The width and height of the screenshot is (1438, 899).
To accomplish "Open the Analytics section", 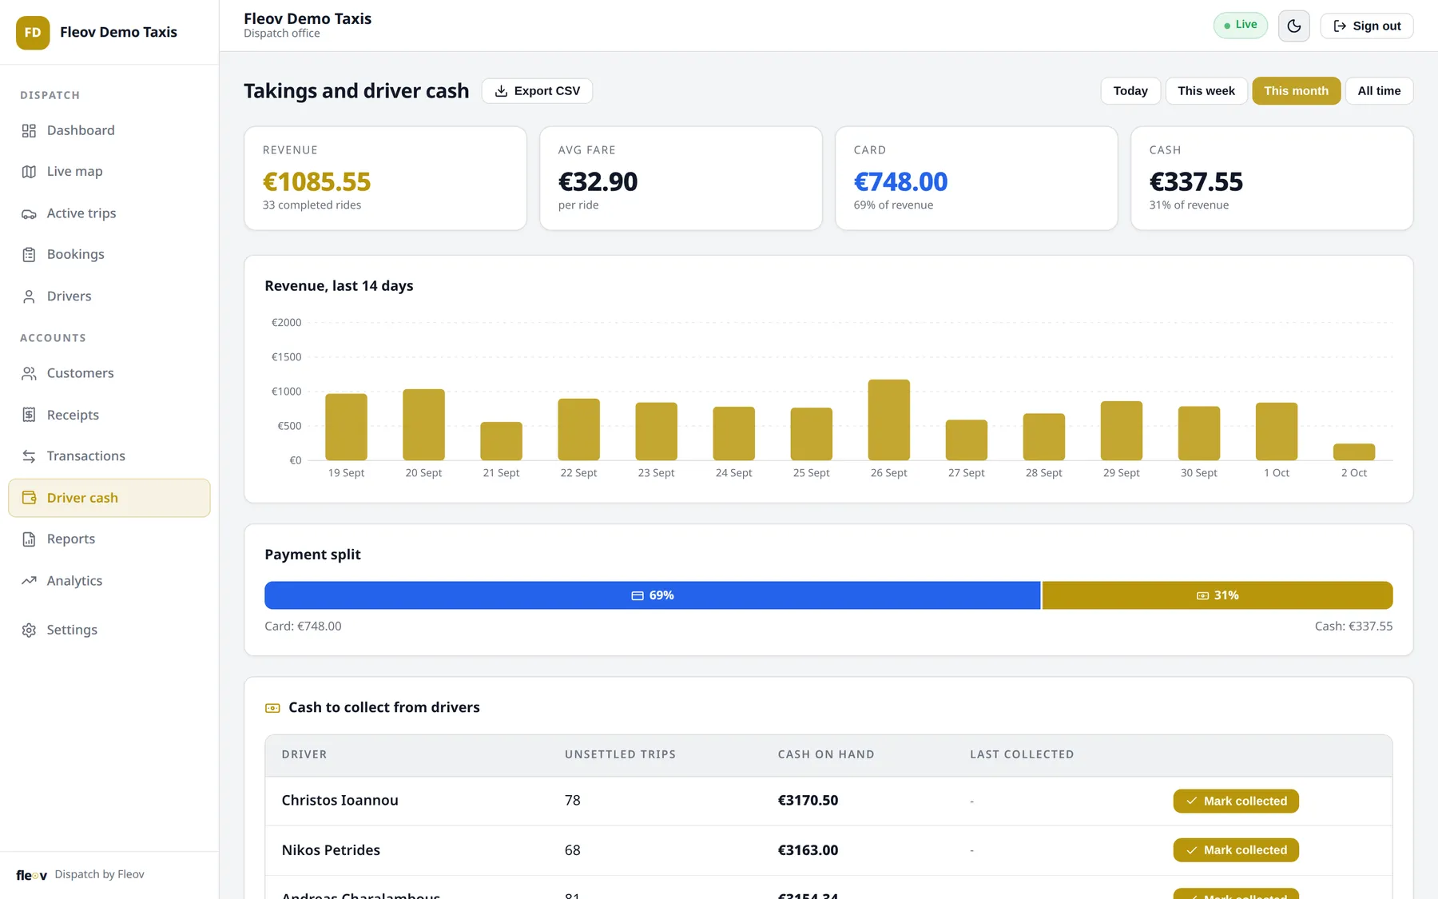I will click(x=109, y=581).
